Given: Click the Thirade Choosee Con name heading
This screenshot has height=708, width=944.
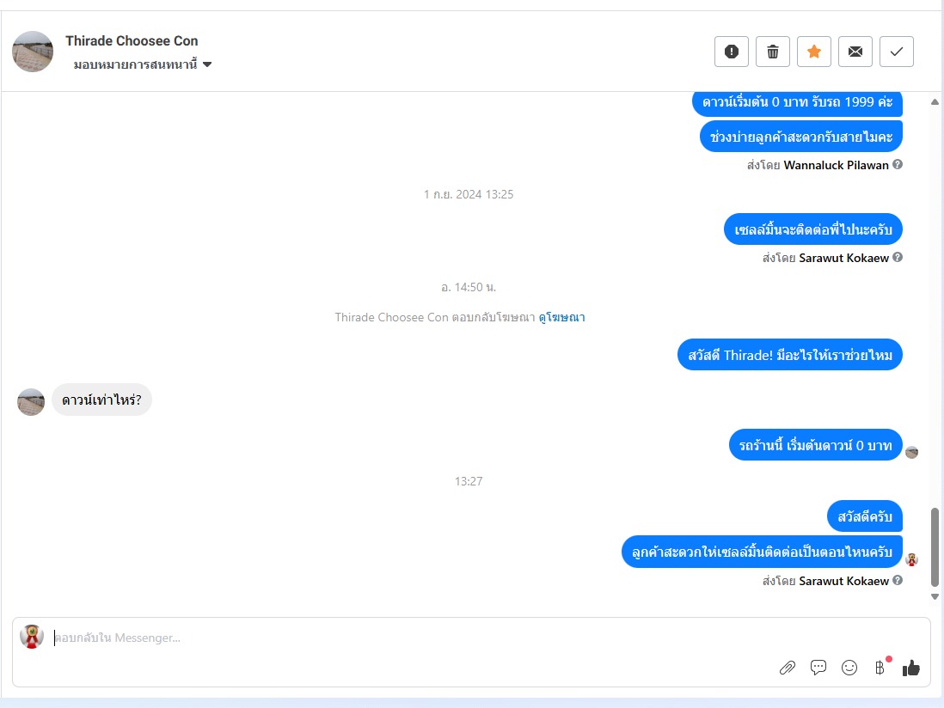Looking at the screenshot, I should point(132,41).
